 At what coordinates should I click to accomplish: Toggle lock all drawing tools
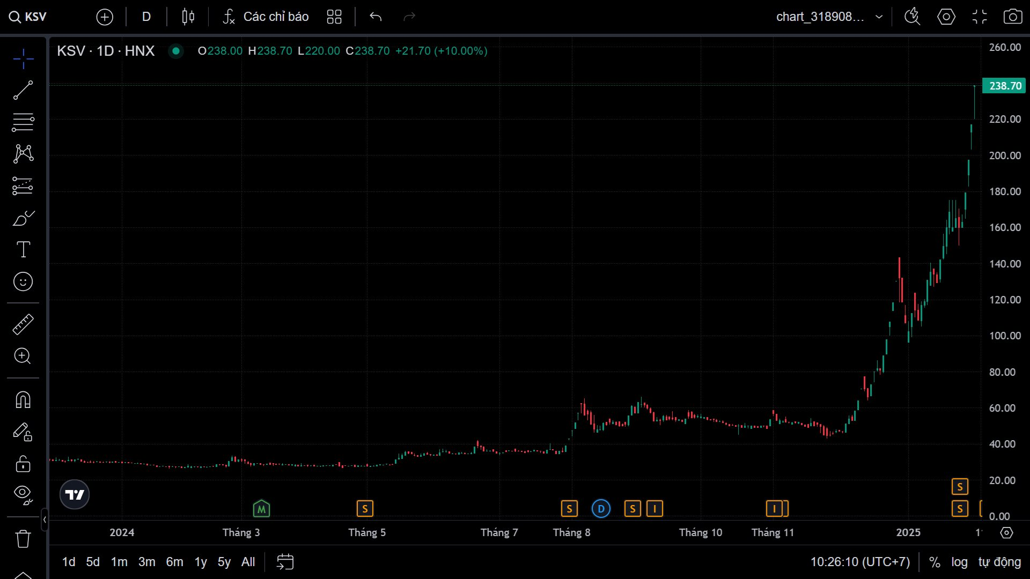(23, 464)
